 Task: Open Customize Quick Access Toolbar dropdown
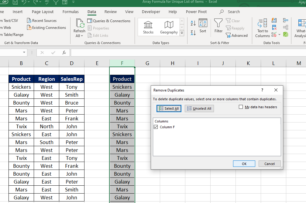click(73, 2)
